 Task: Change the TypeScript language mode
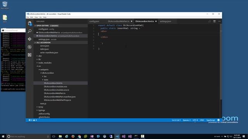pyautogui.click(x=210, y=120)
